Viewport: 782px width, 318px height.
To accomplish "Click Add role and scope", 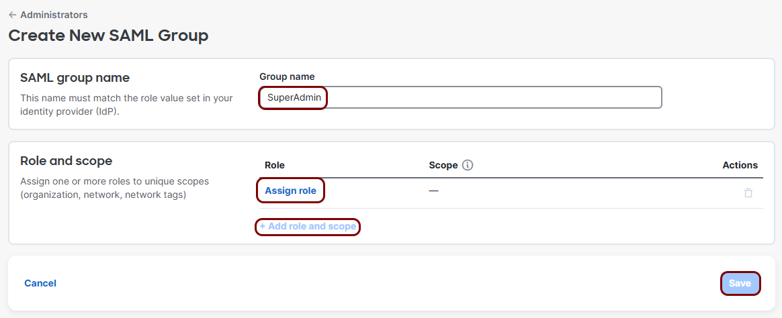I will point(308,227).
